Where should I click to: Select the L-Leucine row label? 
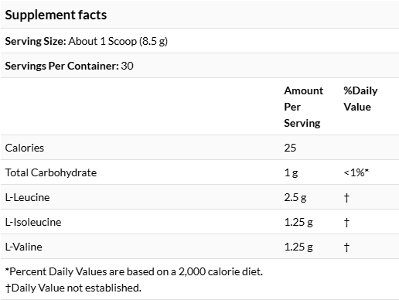(x=27, y=197)
